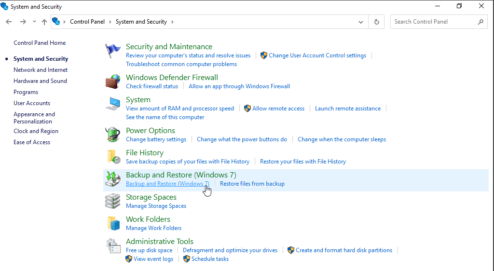
Task: Open Restore files from backup link
Action: (252, 184)
